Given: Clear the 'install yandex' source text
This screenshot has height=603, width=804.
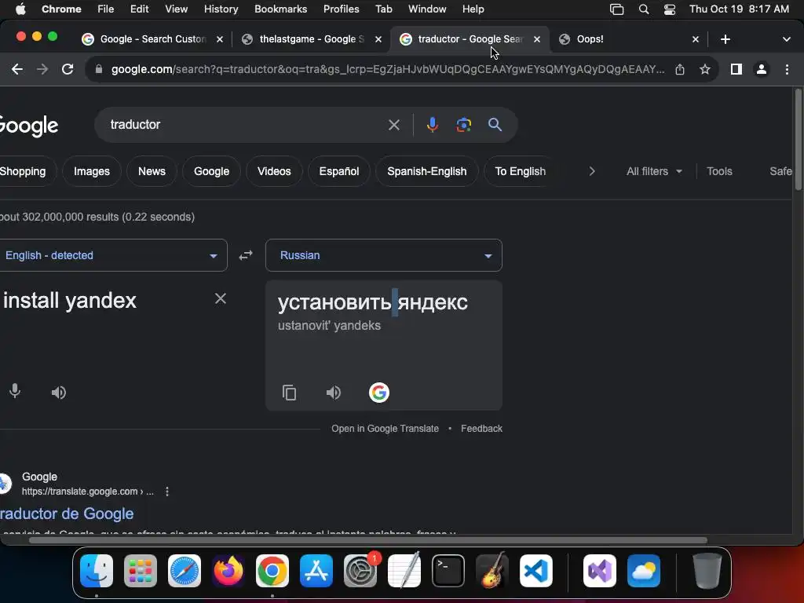Looking at the screenshot, I should [221, 298].
